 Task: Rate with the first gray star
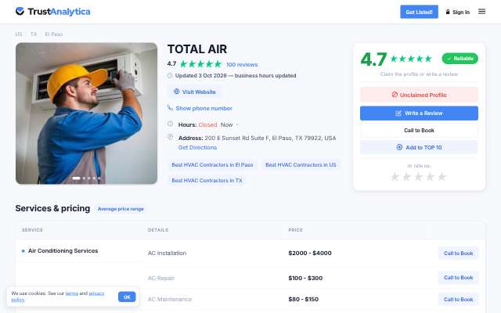coord(395,177)
